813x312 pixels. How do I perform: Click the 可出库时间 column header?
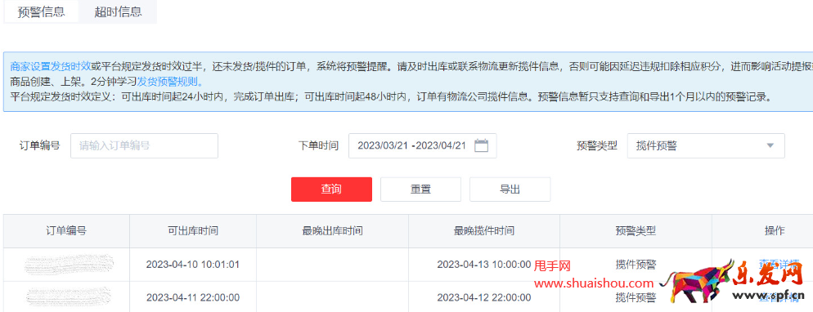click(193, 231)
